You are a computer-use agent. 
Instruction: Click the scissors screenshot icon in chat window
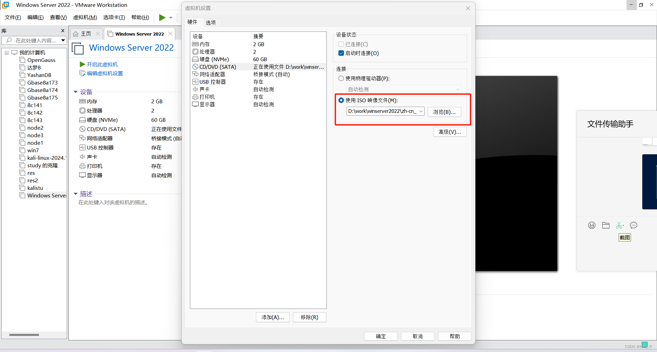pyautogui.click(x=620, y=225)
